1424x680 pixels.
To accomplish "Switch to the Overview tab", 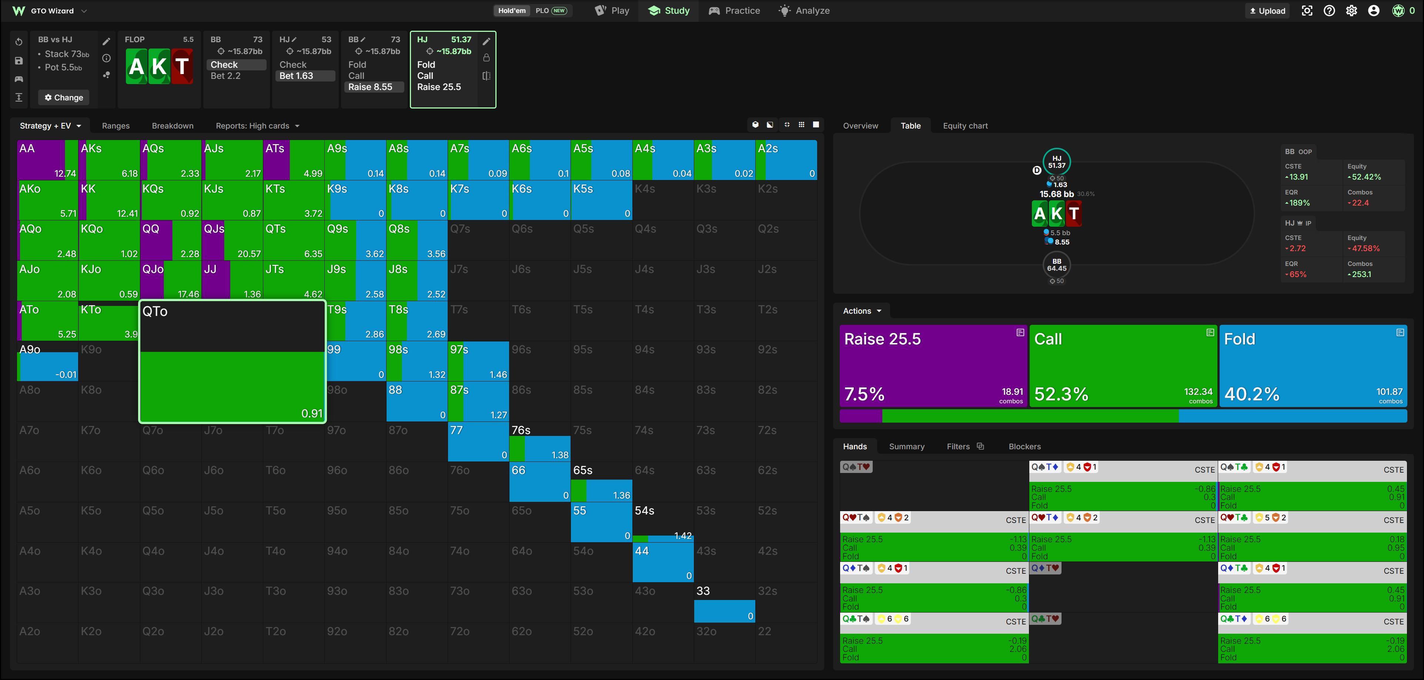I will click(x=860, y=126).
